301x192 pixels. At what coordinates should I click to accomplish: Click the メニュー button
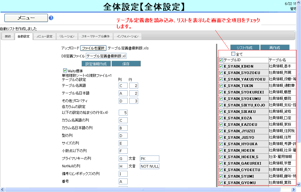click(26, 18)
